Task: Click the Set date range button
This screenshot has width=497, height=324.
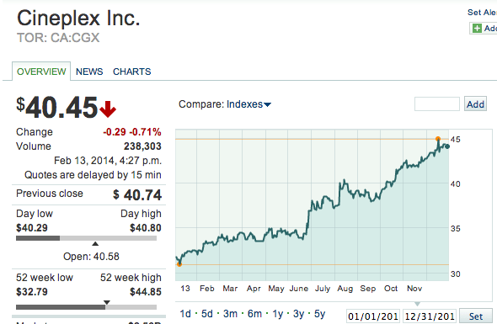Action: click(x=476, y=316)
